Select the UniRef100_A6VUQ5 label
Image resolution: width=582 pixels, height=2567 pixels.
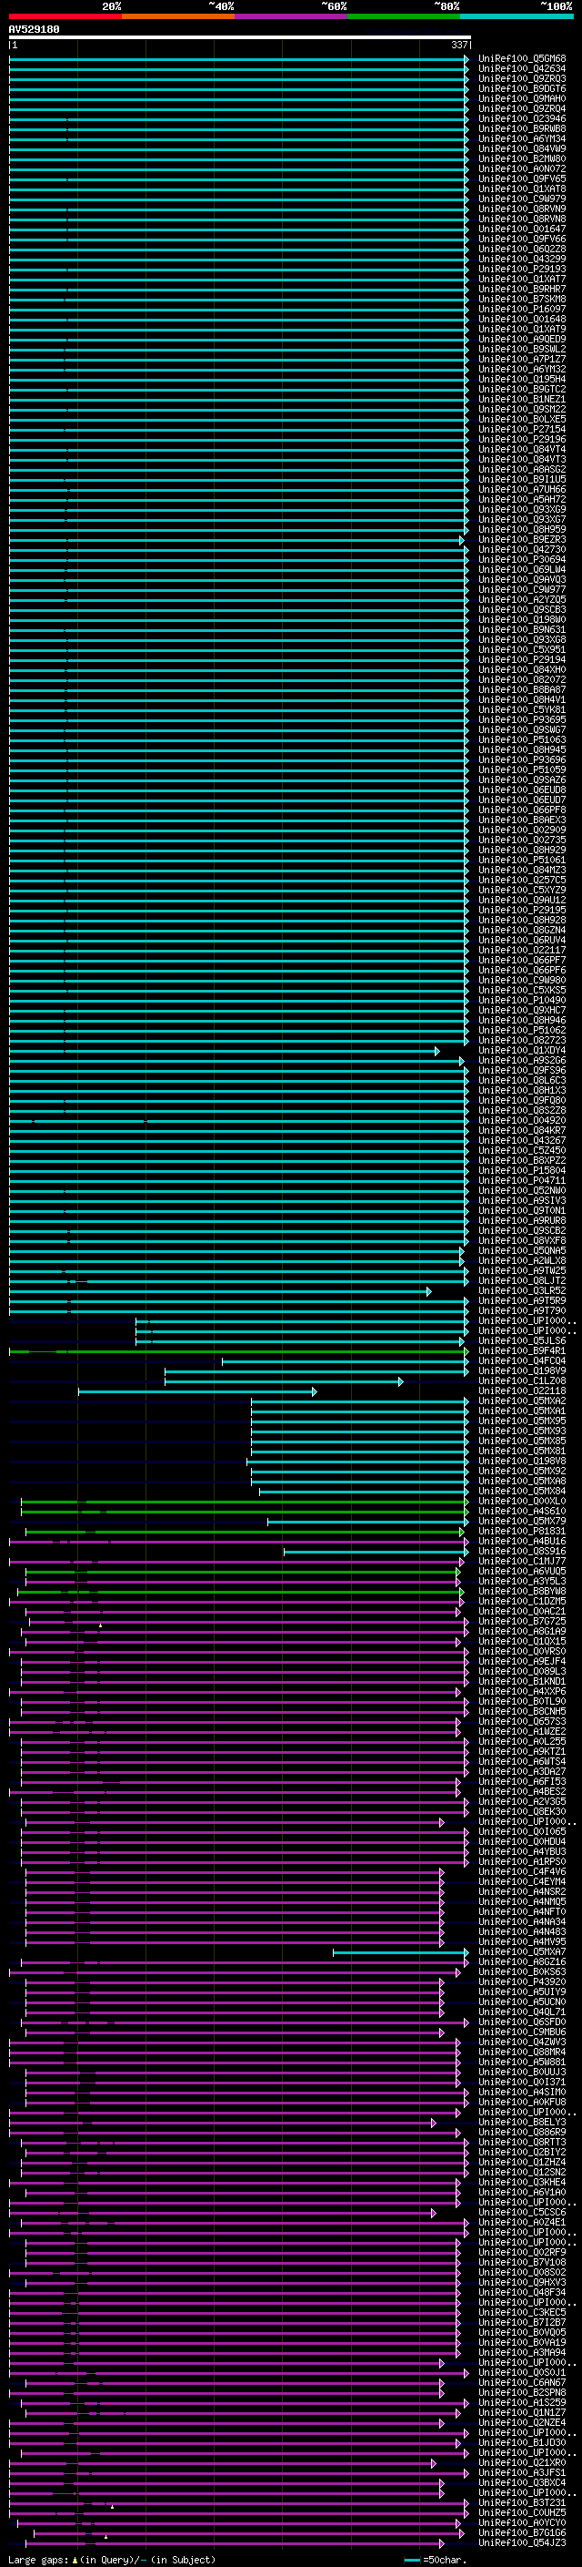coord(521,1571)
